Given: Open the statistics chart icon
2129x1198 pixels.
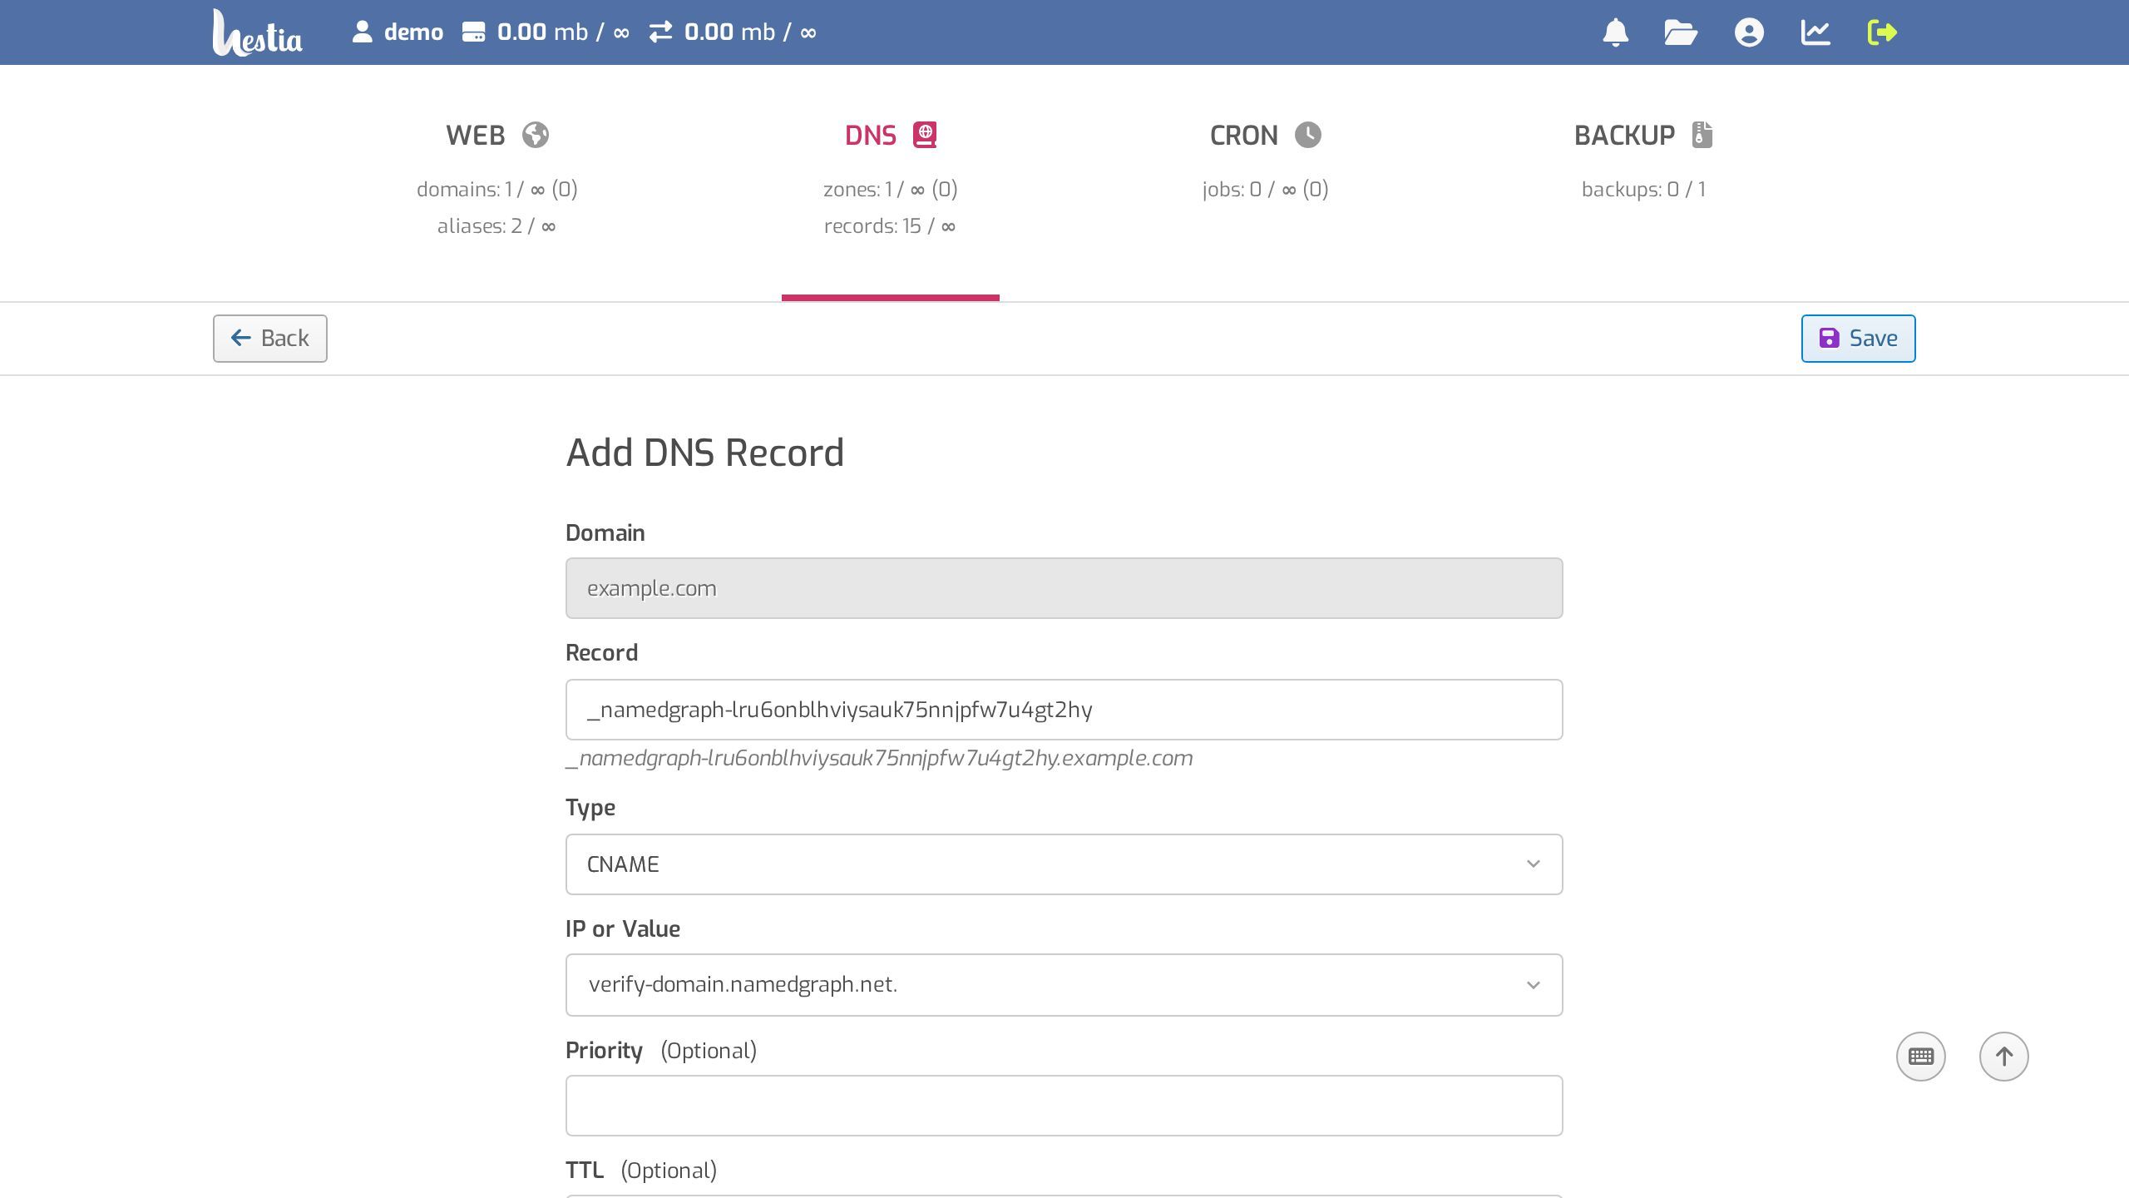Looking at the screenshot, I should (x=1815, y=32).
